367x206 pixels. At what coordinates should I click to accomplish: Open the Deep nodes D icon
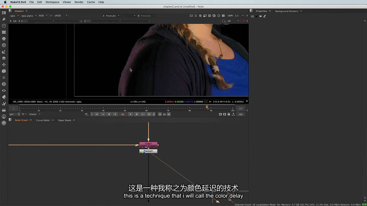point(4,84)
